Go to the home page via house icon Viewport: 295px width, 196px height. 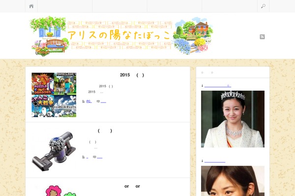coord(31,6)
